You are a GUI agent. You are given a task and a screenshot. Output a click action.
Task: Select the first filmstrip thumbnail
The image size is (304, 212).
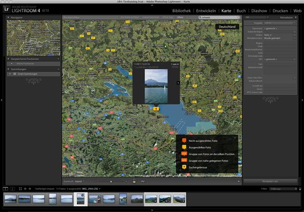pos(10,199)
